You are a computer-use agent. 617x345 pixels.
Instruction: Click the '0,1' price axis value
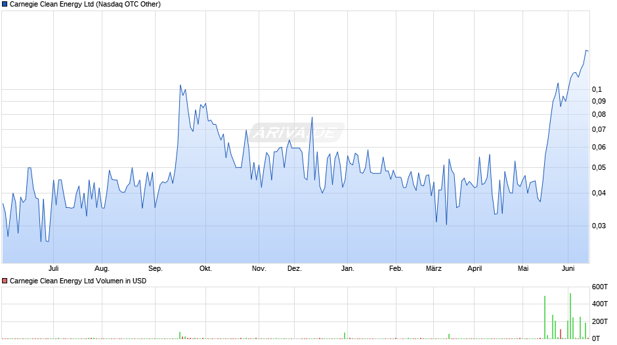(597, 89)
